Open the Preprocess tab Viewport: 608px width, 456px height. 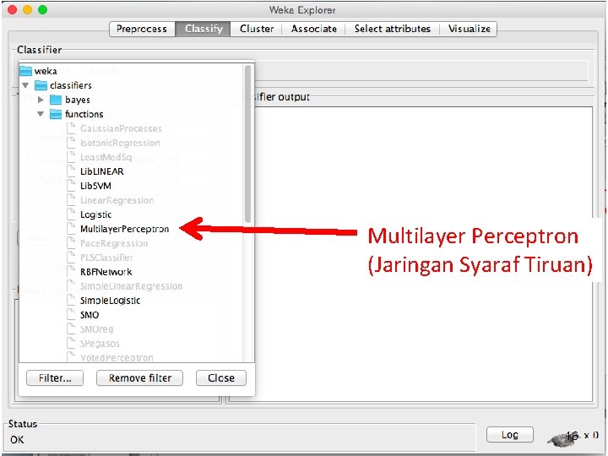[142, 29]
